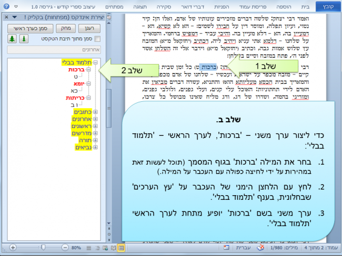Click the scrollbar down arrow
342x256 pixels.
109,223
